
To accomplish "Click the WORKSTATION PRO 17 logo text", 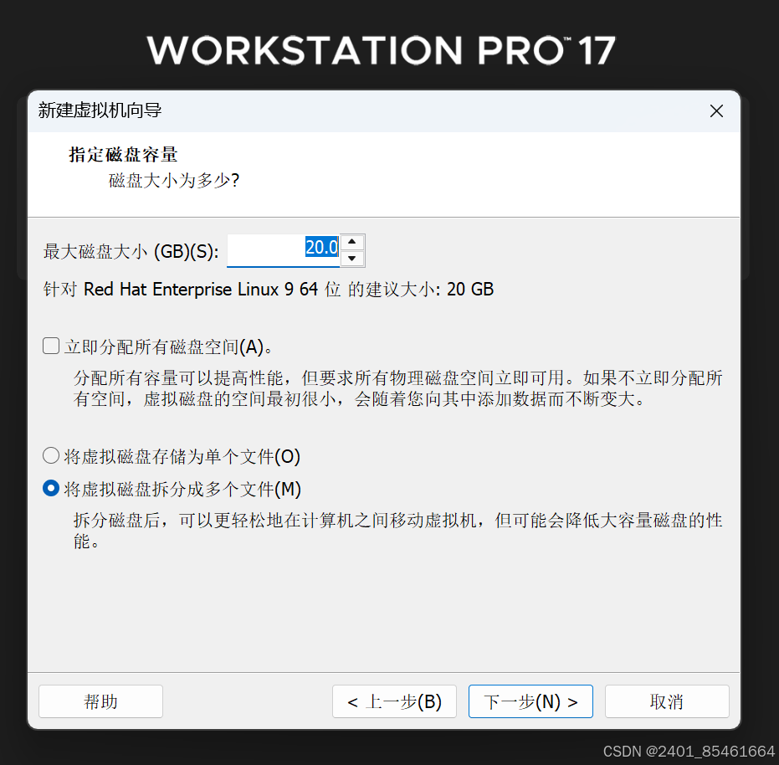I will [x=381, y=50].
